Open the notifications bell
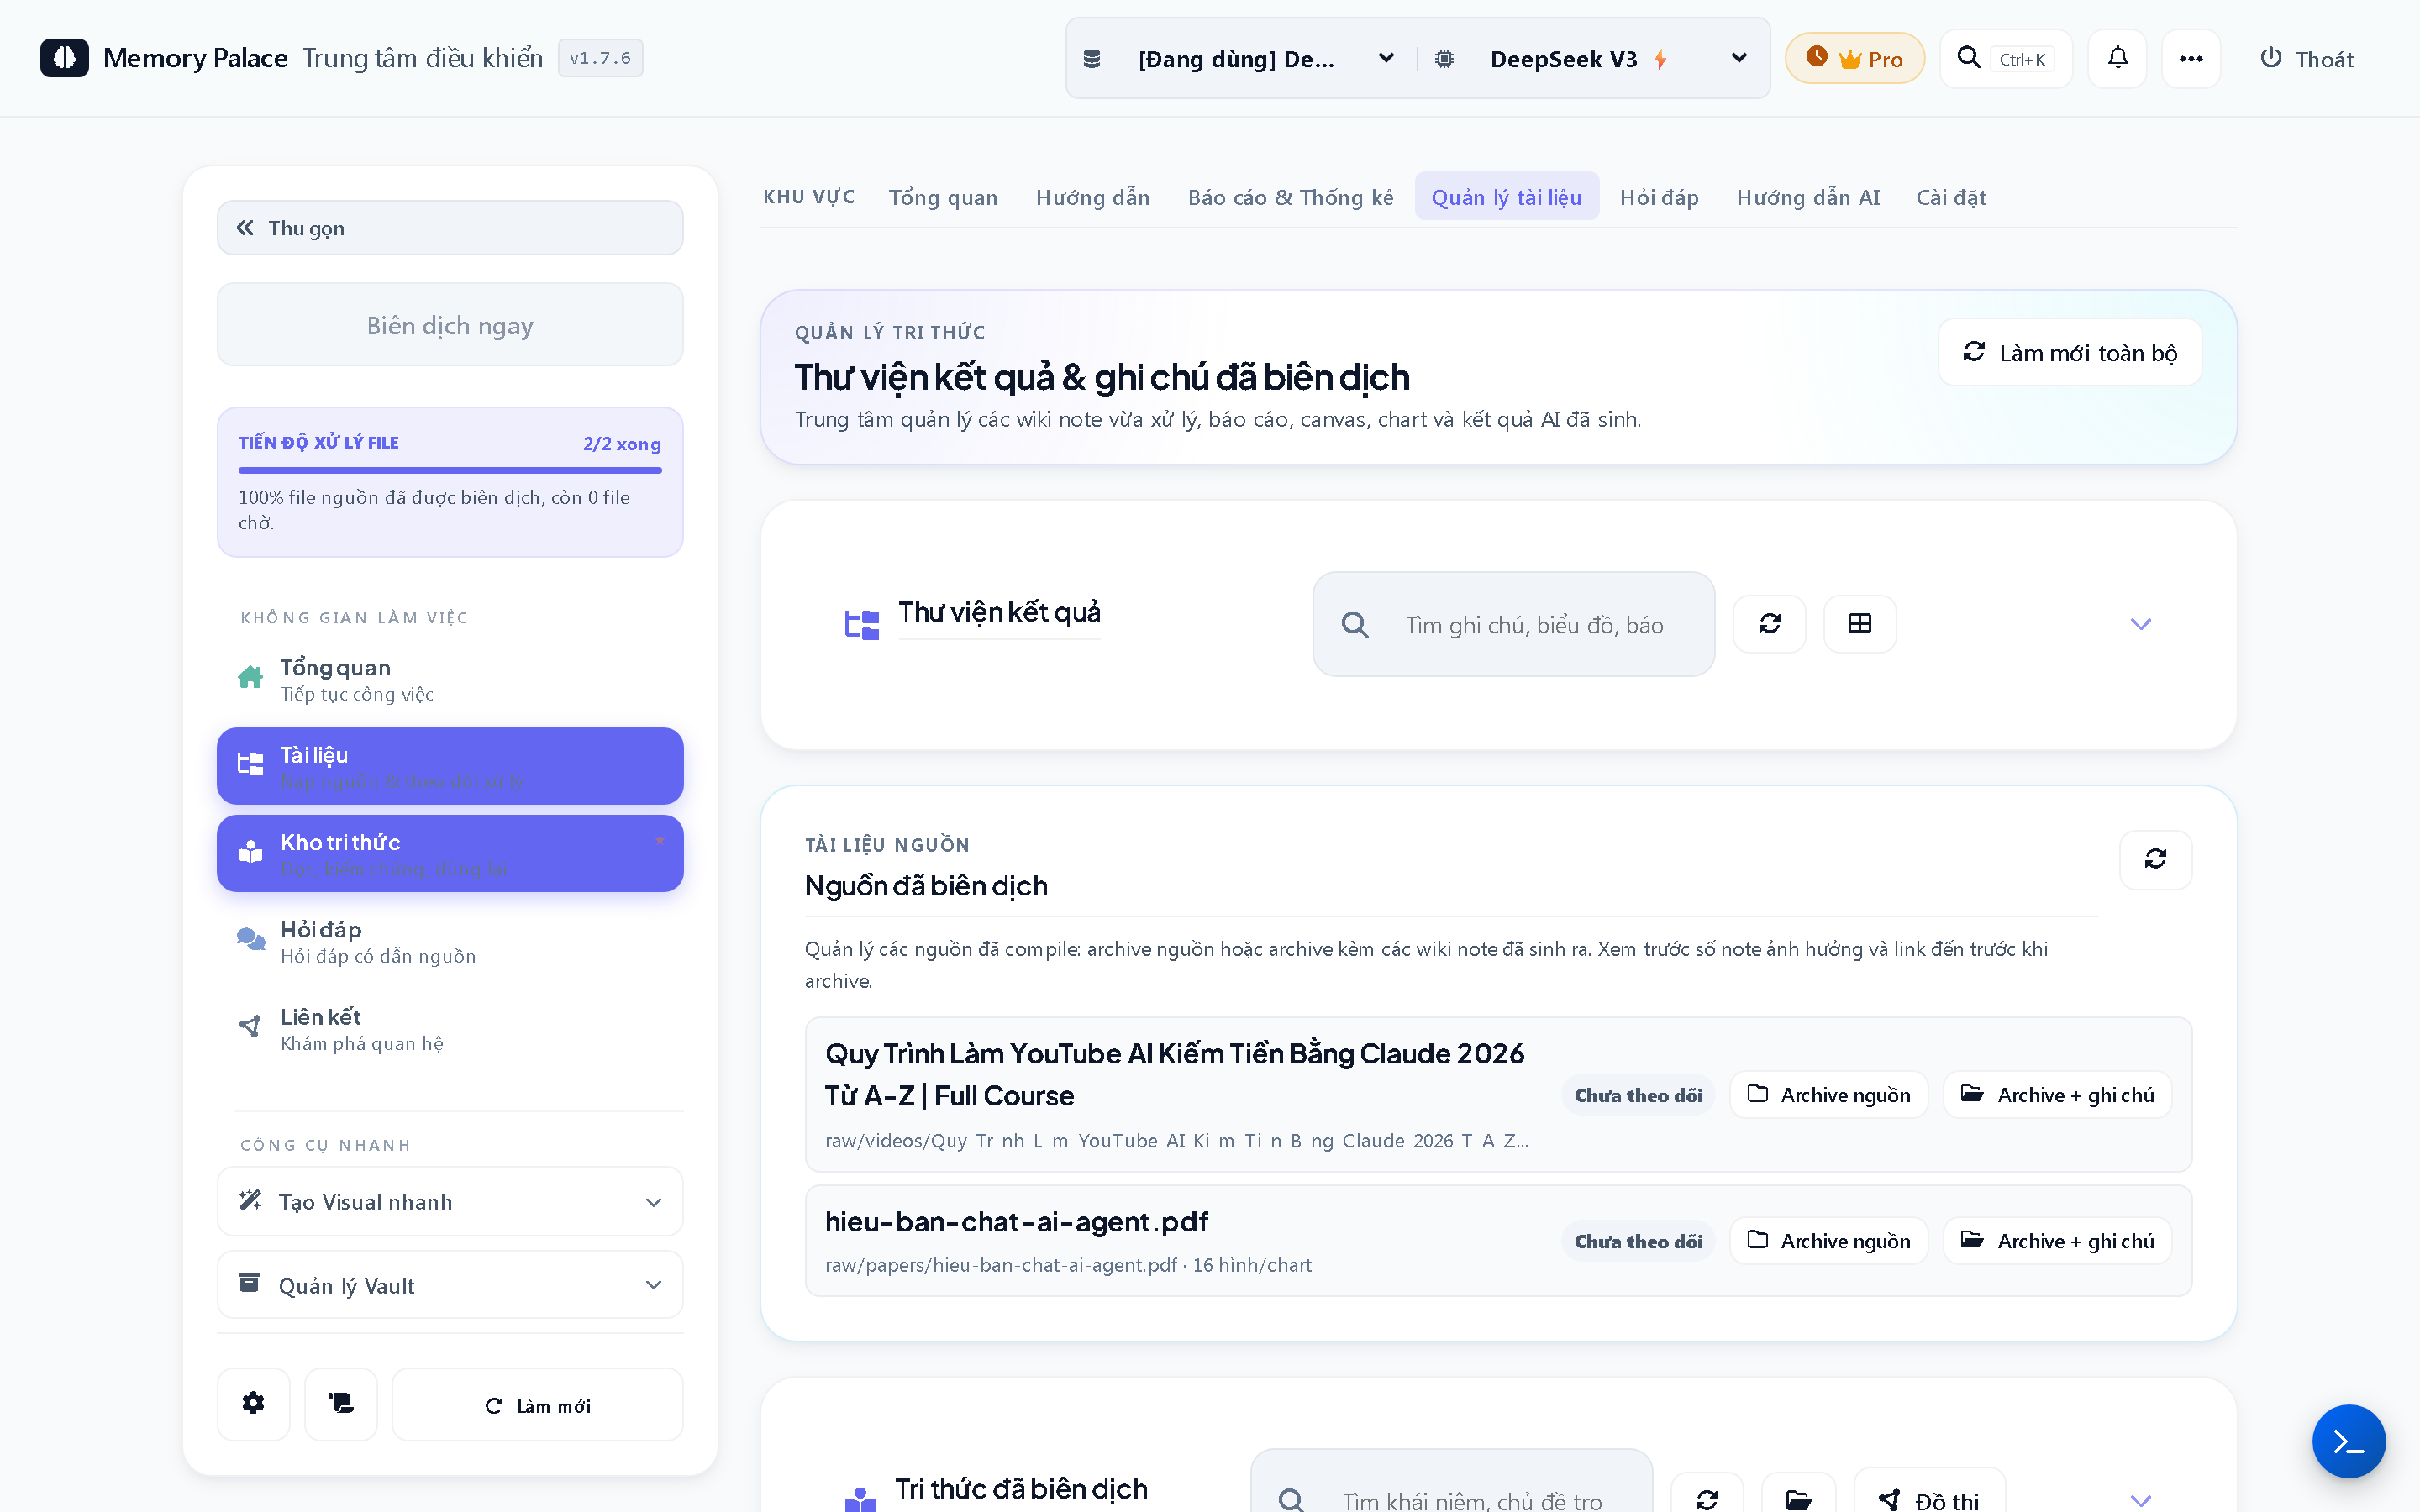 pyautogui.click(x=2117, y=59)
